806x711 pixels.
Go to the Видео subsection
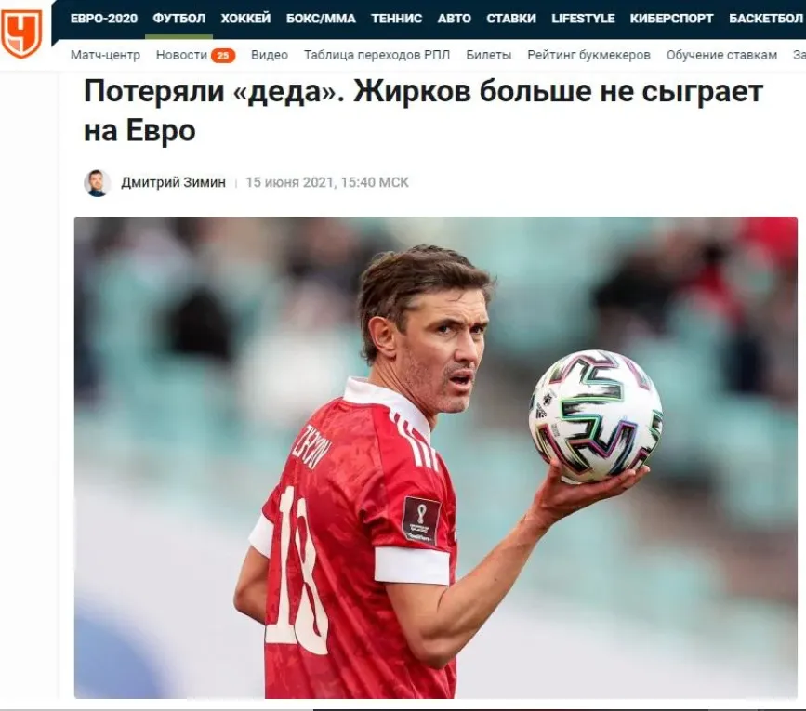coord(270,55)
